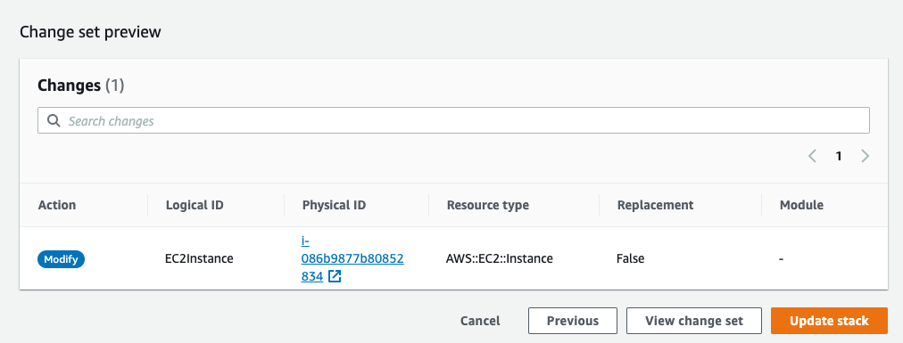Sort by Replacement column header
903x343 pixels.
[x=655, y=205]
